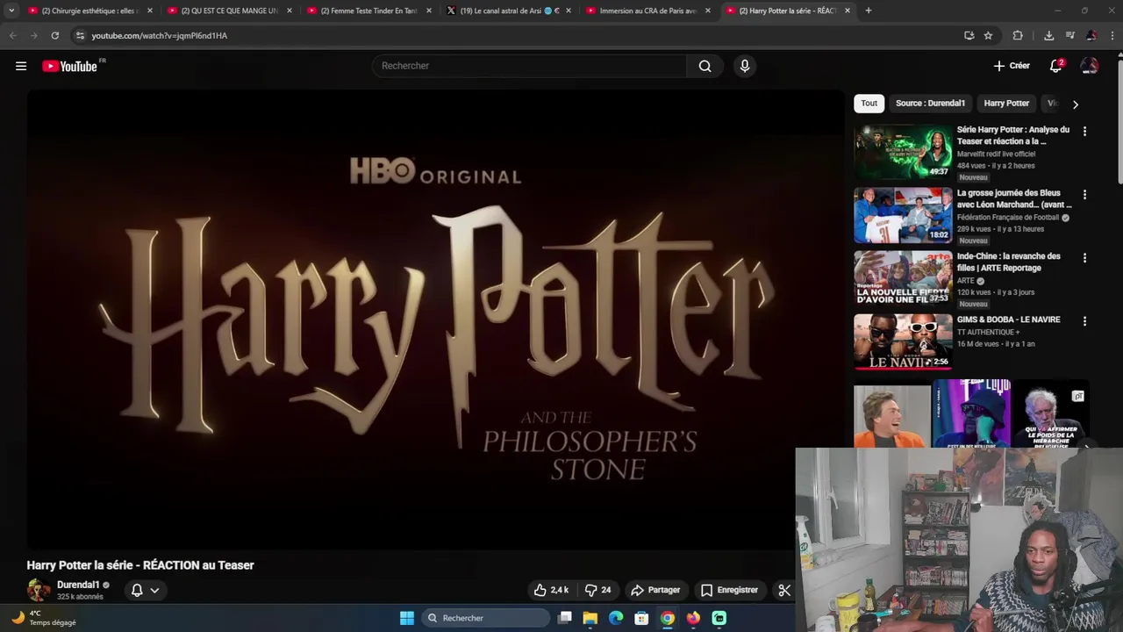The image size is (1123, 632).
Task: Expand notification bell dropdown for Durendal1
Action: 154,590
